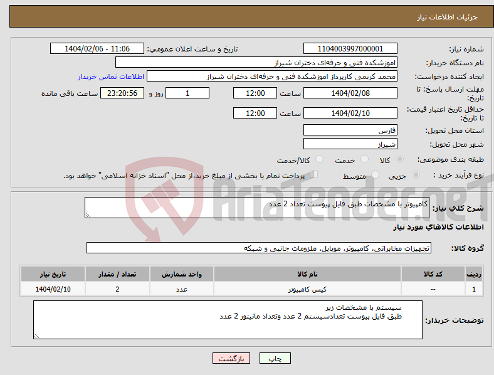Click the price validity date 1404/02/10 field

point(350,113)
